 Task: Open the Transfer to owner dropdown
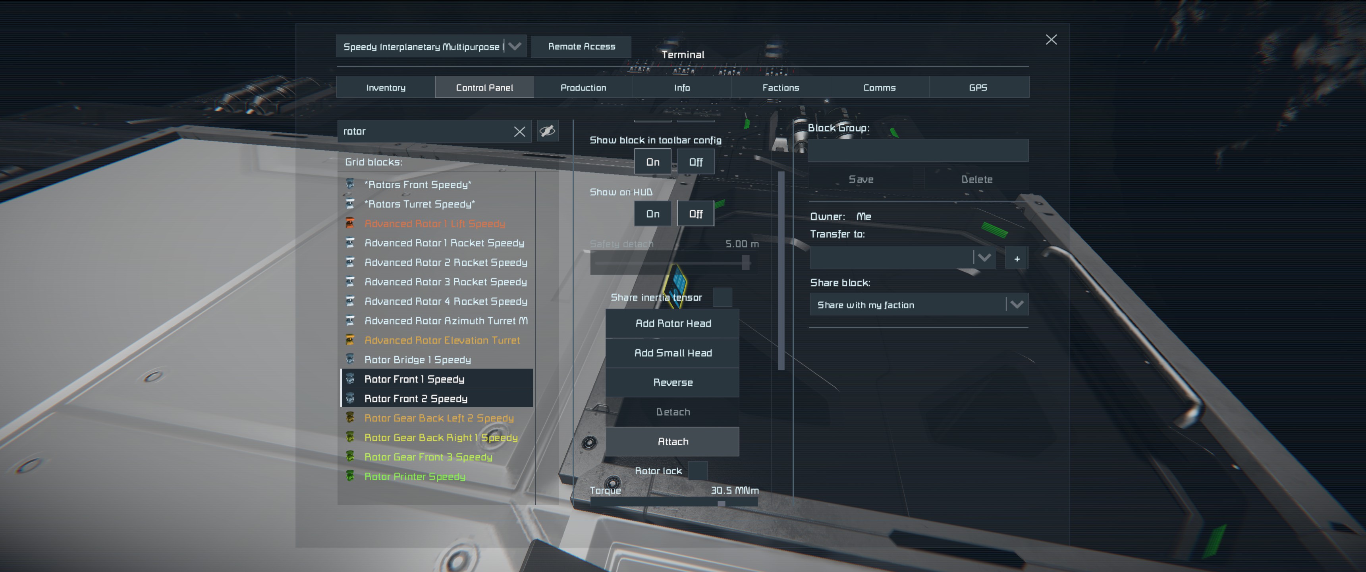pos(984,258)
